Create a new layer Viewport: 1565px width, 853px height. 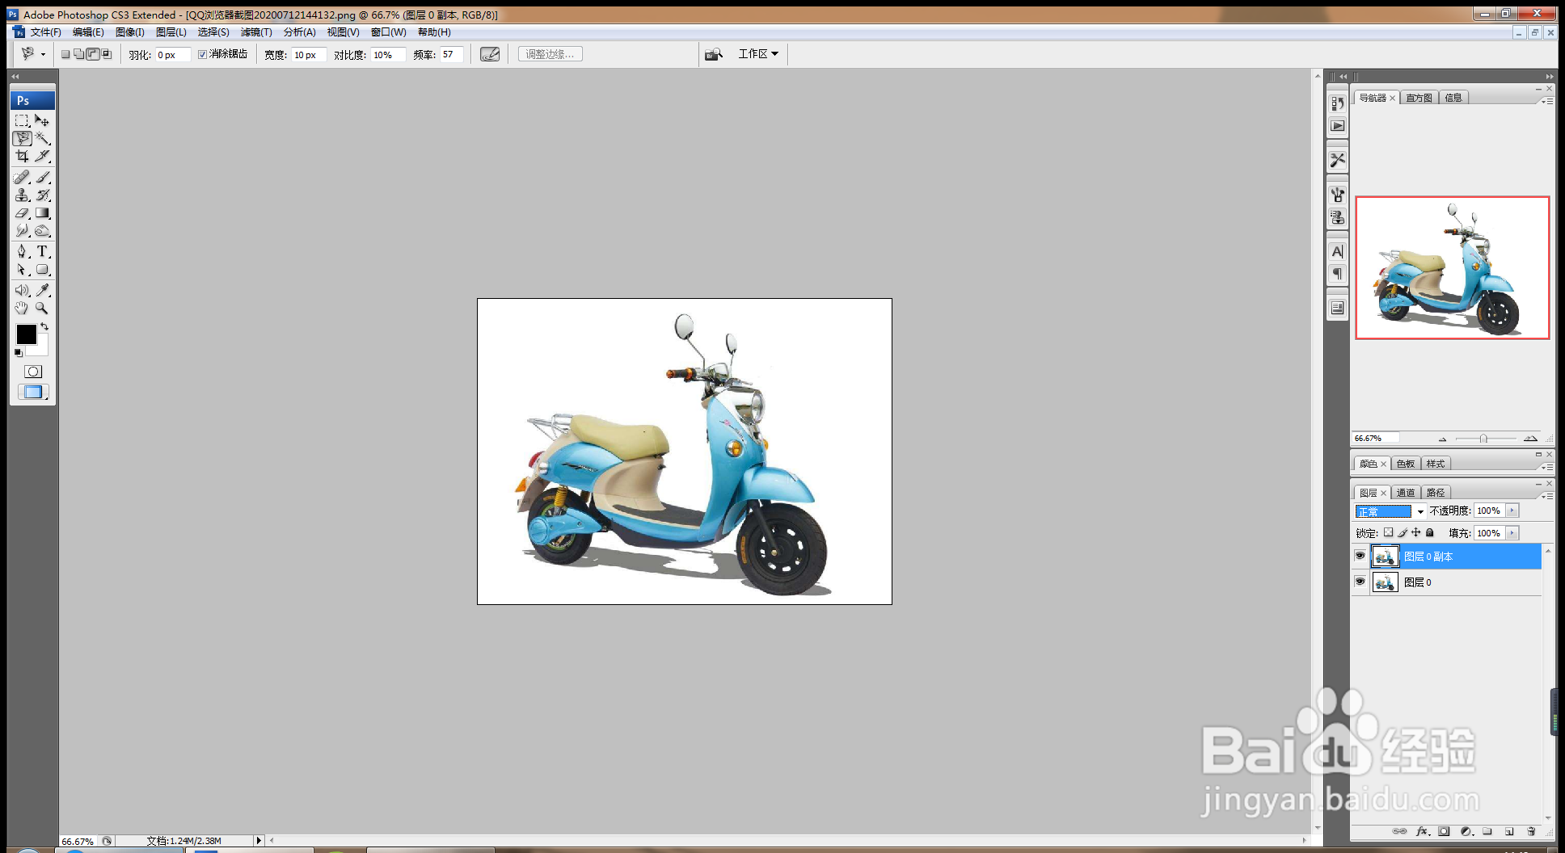coord(1509,831)
